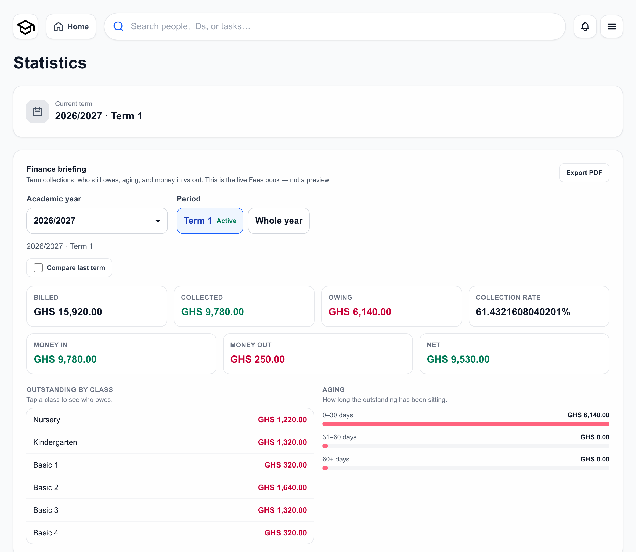Switch period to Whole year
The height and width of the screenshot is (552, 636).
coord(279,221)
